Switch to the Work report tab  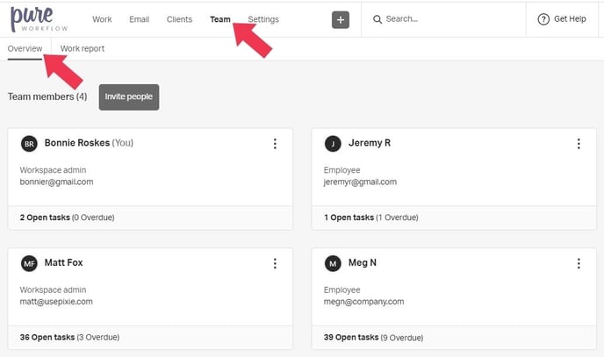[x=83, y=49]
